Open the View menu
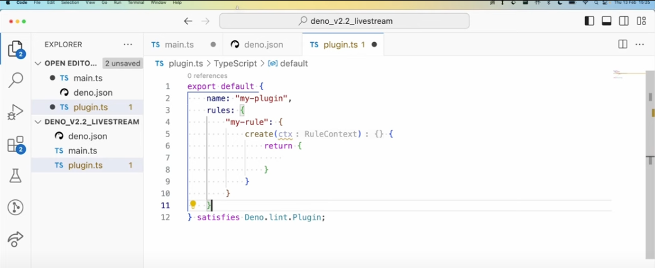The width and height of the screenshot is (655, 268). 90,3
